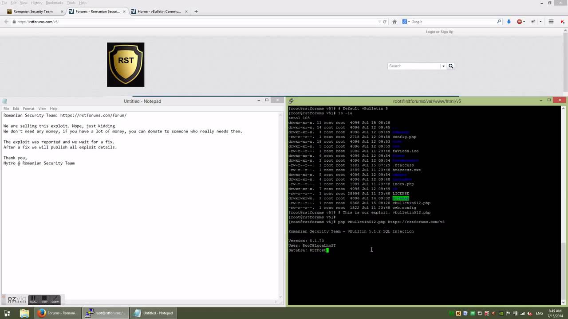
Task: Open the Firefox File menu
Action: [4, 3]
